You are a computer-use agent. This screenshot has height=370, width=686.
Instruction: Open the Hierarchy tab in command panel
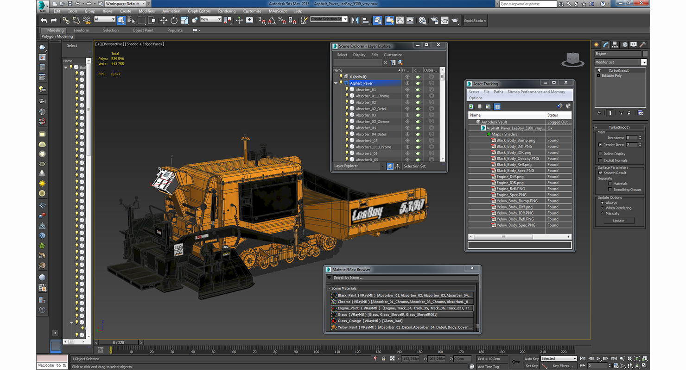tap(615, 45)
